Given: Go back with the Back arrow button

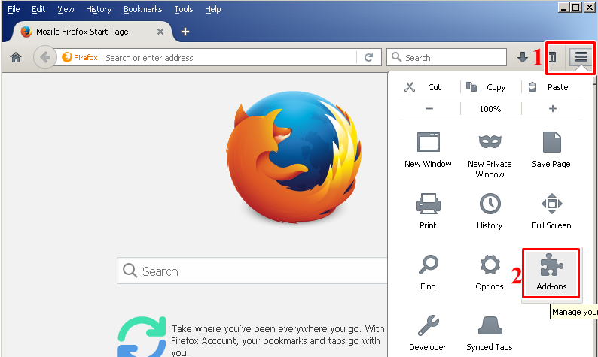Looking at the screenshot, I should [x=45, y=57].
